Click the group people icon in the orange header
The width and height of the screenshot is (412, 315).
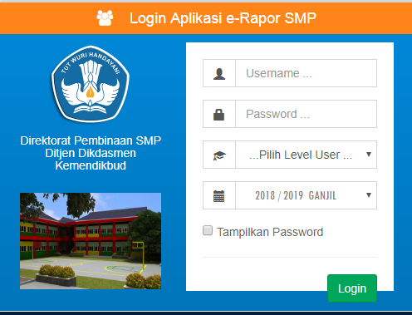pos(105,18)
